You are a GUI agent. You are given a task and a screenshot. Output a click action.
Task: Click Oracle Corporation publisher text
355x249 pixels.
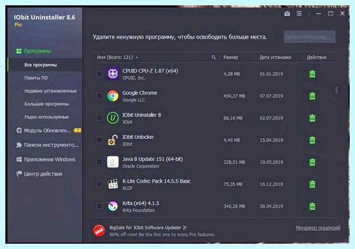tap(141, 166)
